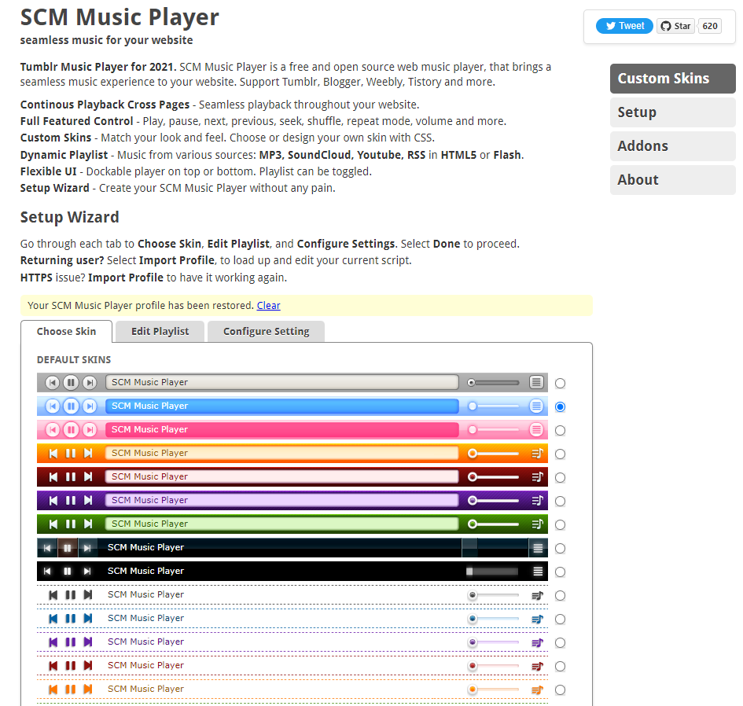The image size is (743, 706).
Task: Click the pause icon on the orange skin
Action: click(71, 454)
